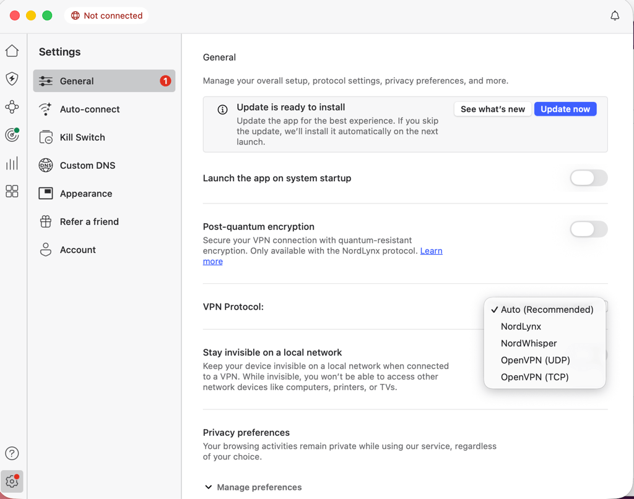The image size is (634, 499).
Task: Choose Auto (Recommended) protocol
Action: [545, 310]
